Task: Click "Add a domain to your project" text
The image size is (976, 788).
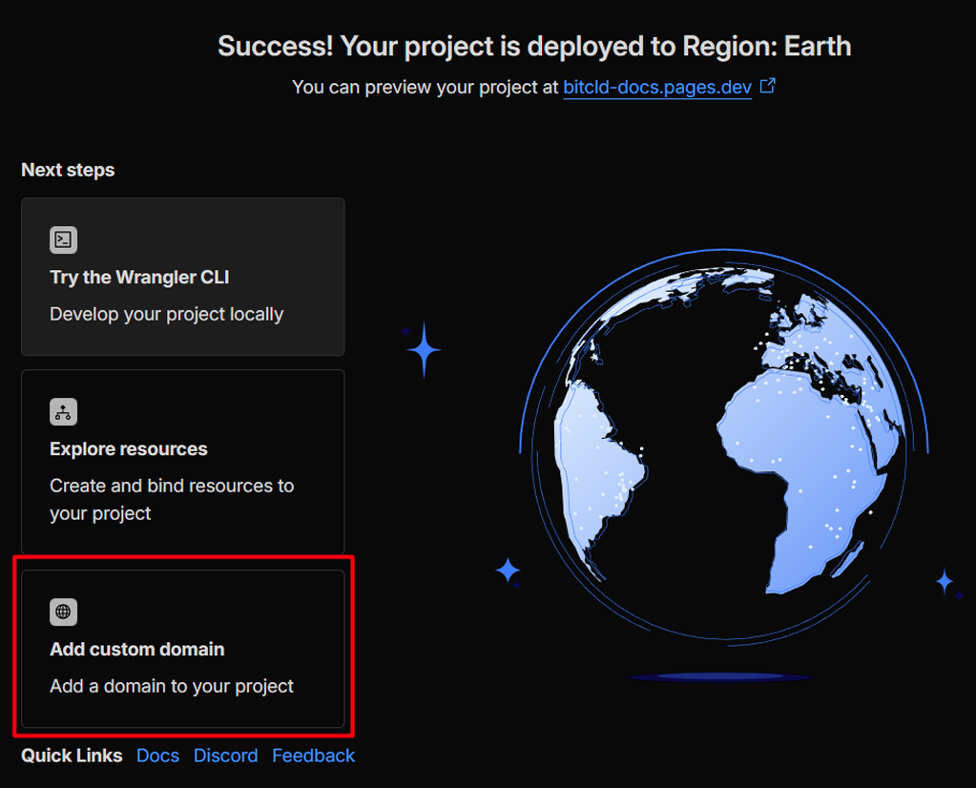Action: (172, 686)
